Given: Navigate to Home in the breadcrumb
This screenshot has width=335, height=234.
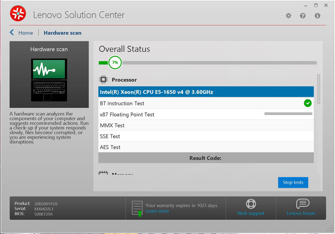Looking at the screenshot, I should pyautogui.click(x=26, y=33).
